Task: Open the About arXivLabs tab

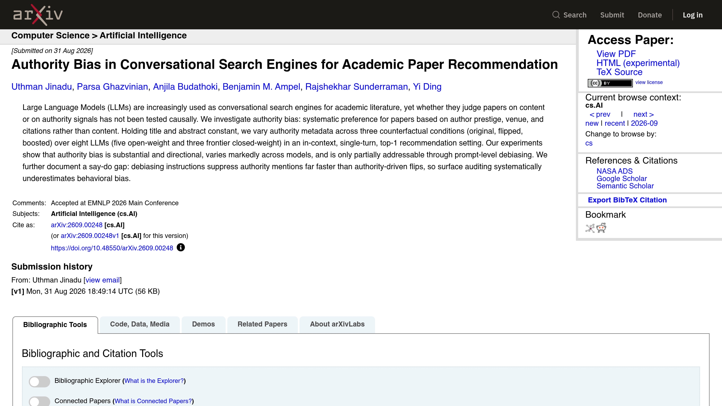Action: click(x=337, y=324)
